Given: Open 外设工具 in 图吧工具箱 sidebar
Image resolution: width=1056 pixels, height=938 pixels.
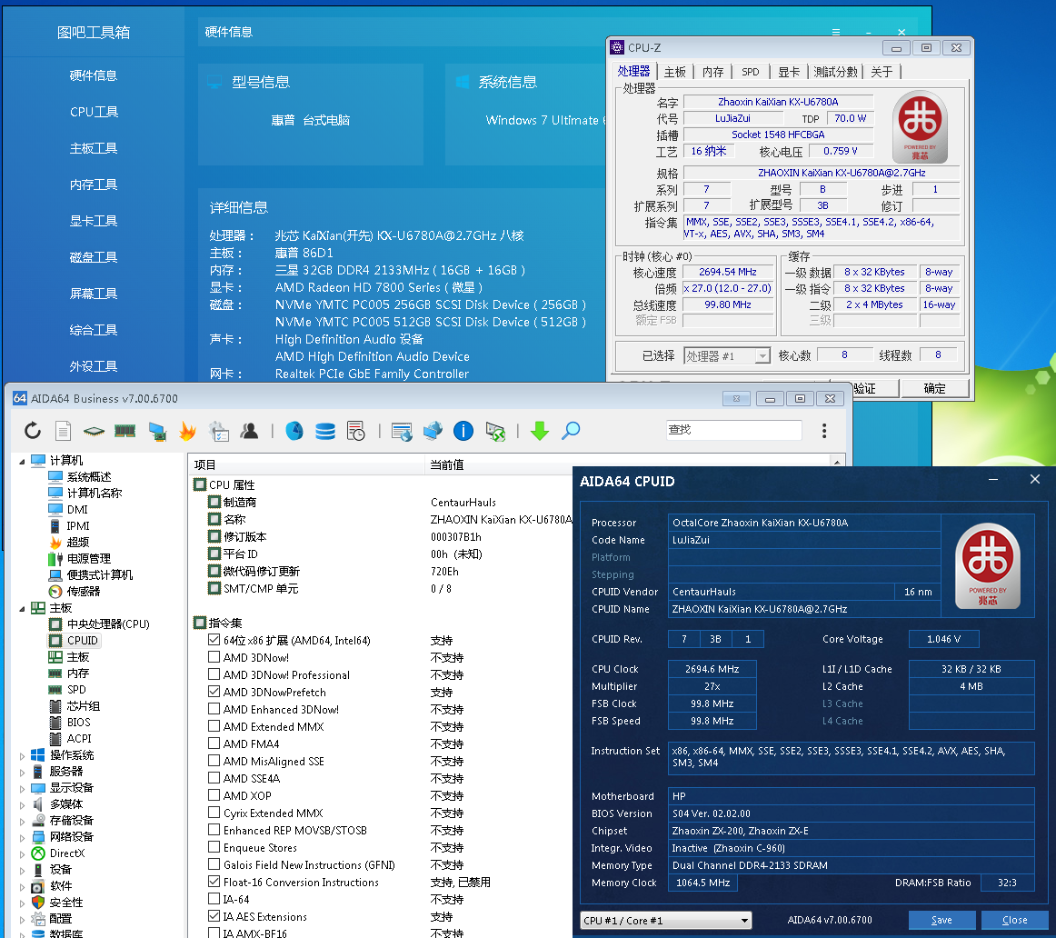Looking at the screenshot, I should [94, 366].
